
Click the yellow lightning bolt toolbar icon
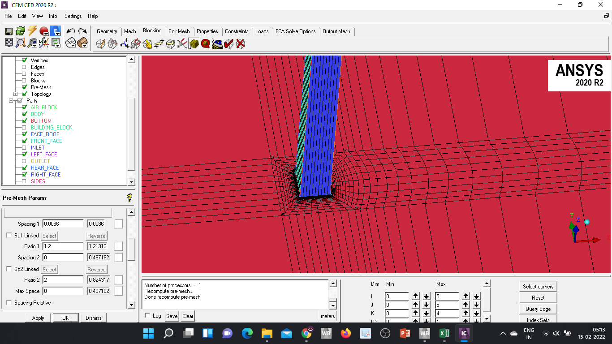(32, 31)
